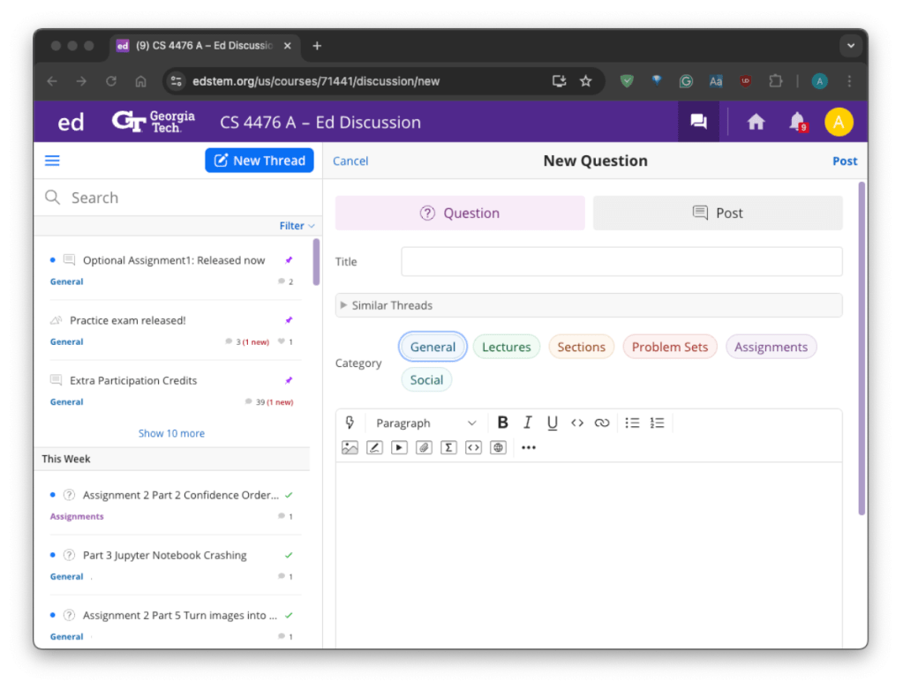Show more editor tools ellipsis

pyautogui.click(x=529, y=448)
